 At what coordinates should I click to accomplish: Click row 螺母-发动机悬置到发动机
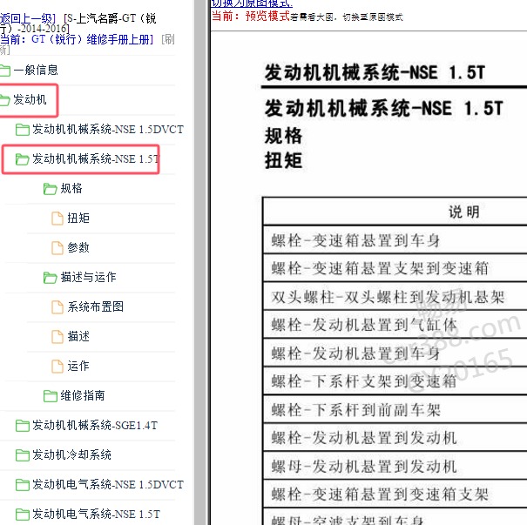395,466
